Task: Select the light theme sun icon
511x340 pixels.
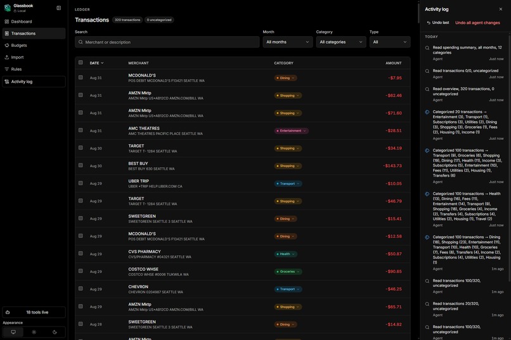Action: [x=34, y=332]
